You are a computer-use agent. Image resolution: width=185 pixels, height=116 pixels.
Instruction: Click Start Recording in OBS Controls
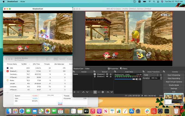point(174,78)
